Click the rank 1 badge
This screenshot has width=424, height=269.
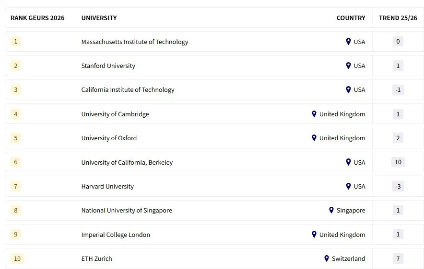coord(16,42)
